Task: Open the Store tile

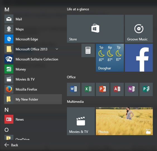Action: pyautogui.click(x=95, y=29)
